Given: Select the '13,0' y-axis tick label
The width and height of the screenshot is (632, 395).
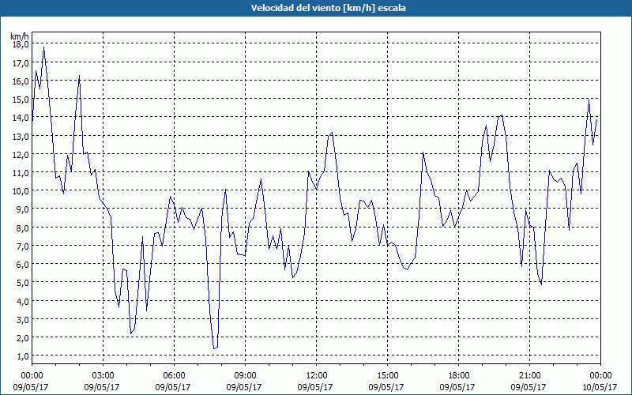Looking at the screenshot, I should coord(21,136).
